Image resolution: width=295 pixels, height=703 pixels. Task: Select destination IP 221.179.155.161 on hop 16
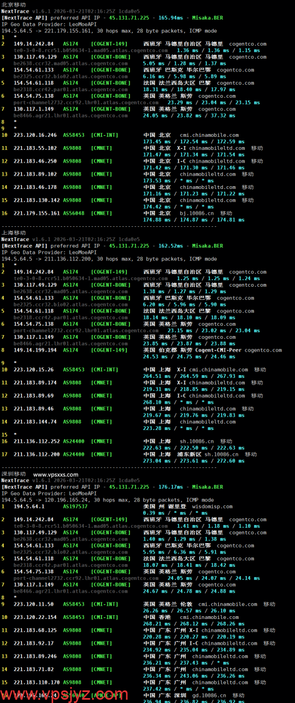pyautogui.click(x=37, y=213)
